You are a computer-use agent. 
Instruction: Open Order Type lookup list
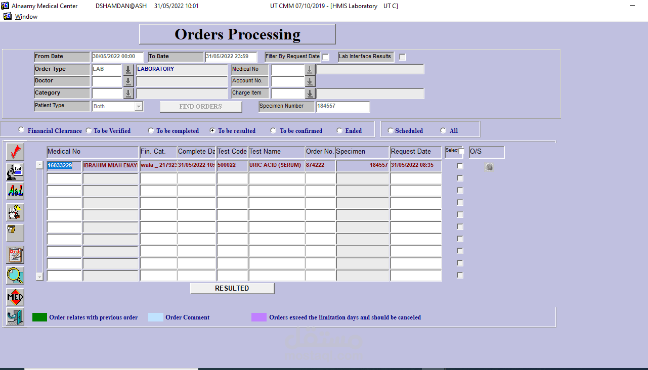pos(128,70)
